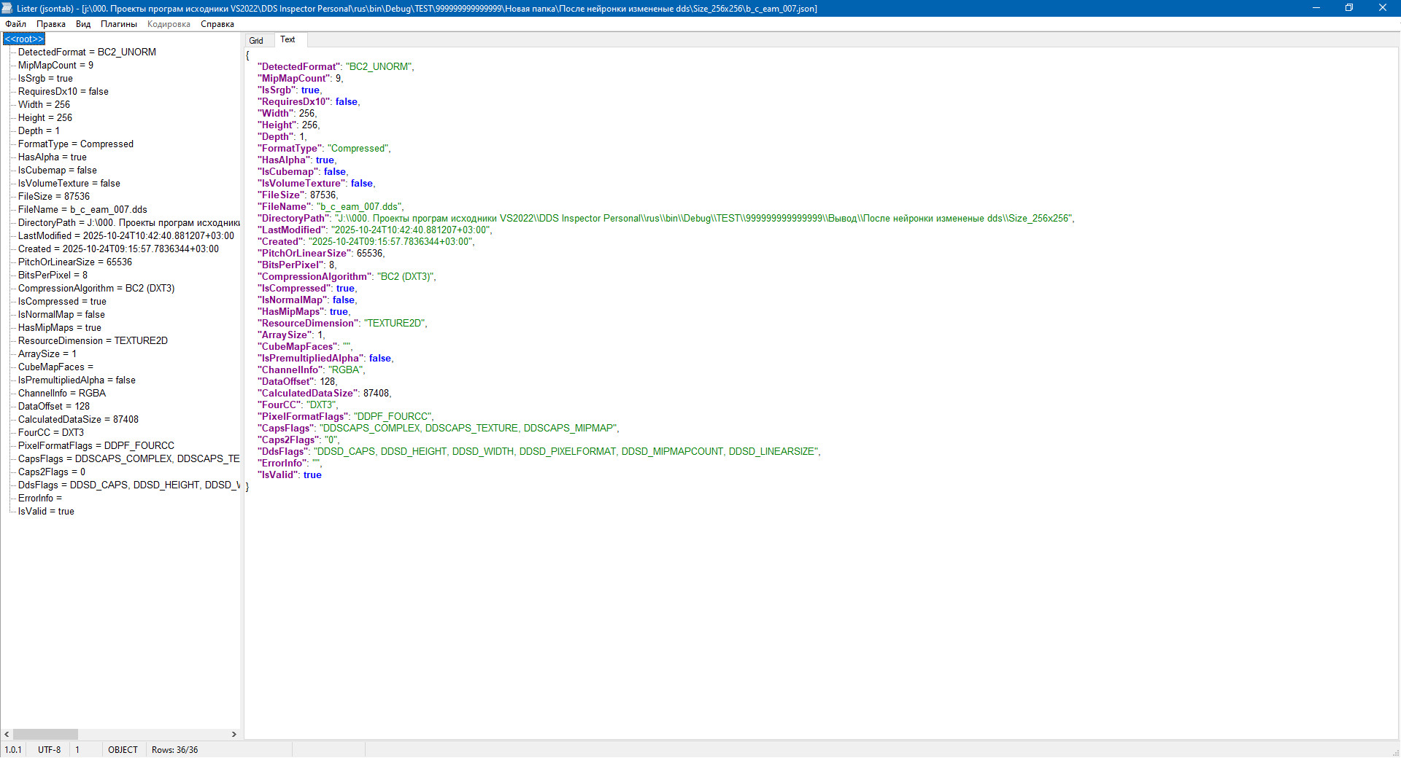Switch to the Text tab
Image resolution: width=1401 pixels, height=758 pixels.
[x=287, y=40]
